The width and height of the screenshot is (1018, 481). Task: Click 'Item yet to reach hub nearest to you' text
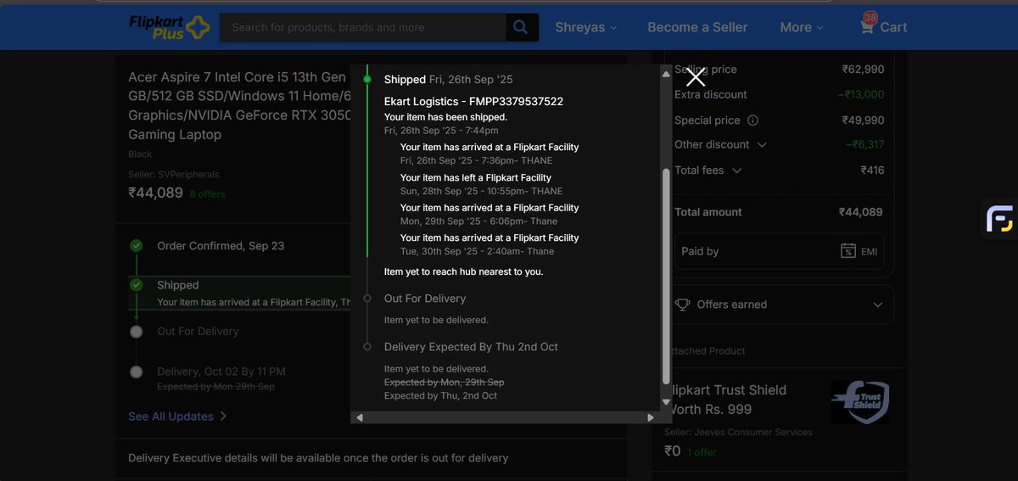tap(463, 272)
